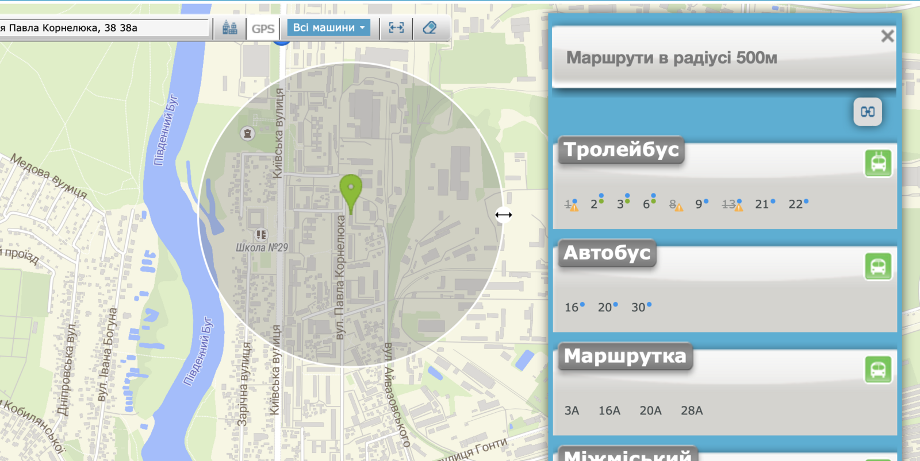
Task: Toggle the green trolleybus icon
Action: (877, 163)
